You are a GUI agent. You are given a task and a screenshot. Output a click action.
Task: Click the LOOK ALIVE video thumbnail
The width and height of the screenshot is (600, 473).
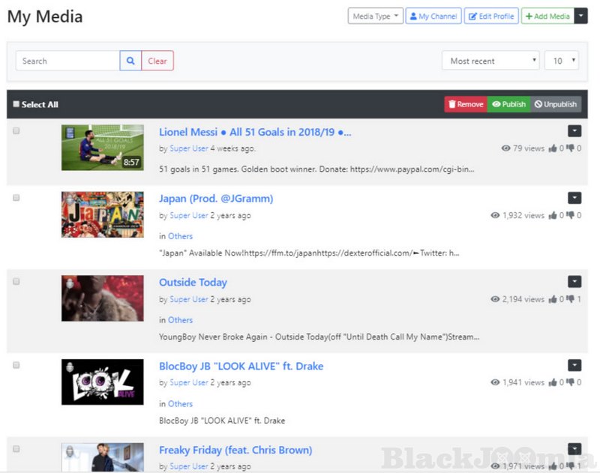[x=102, y=382]
